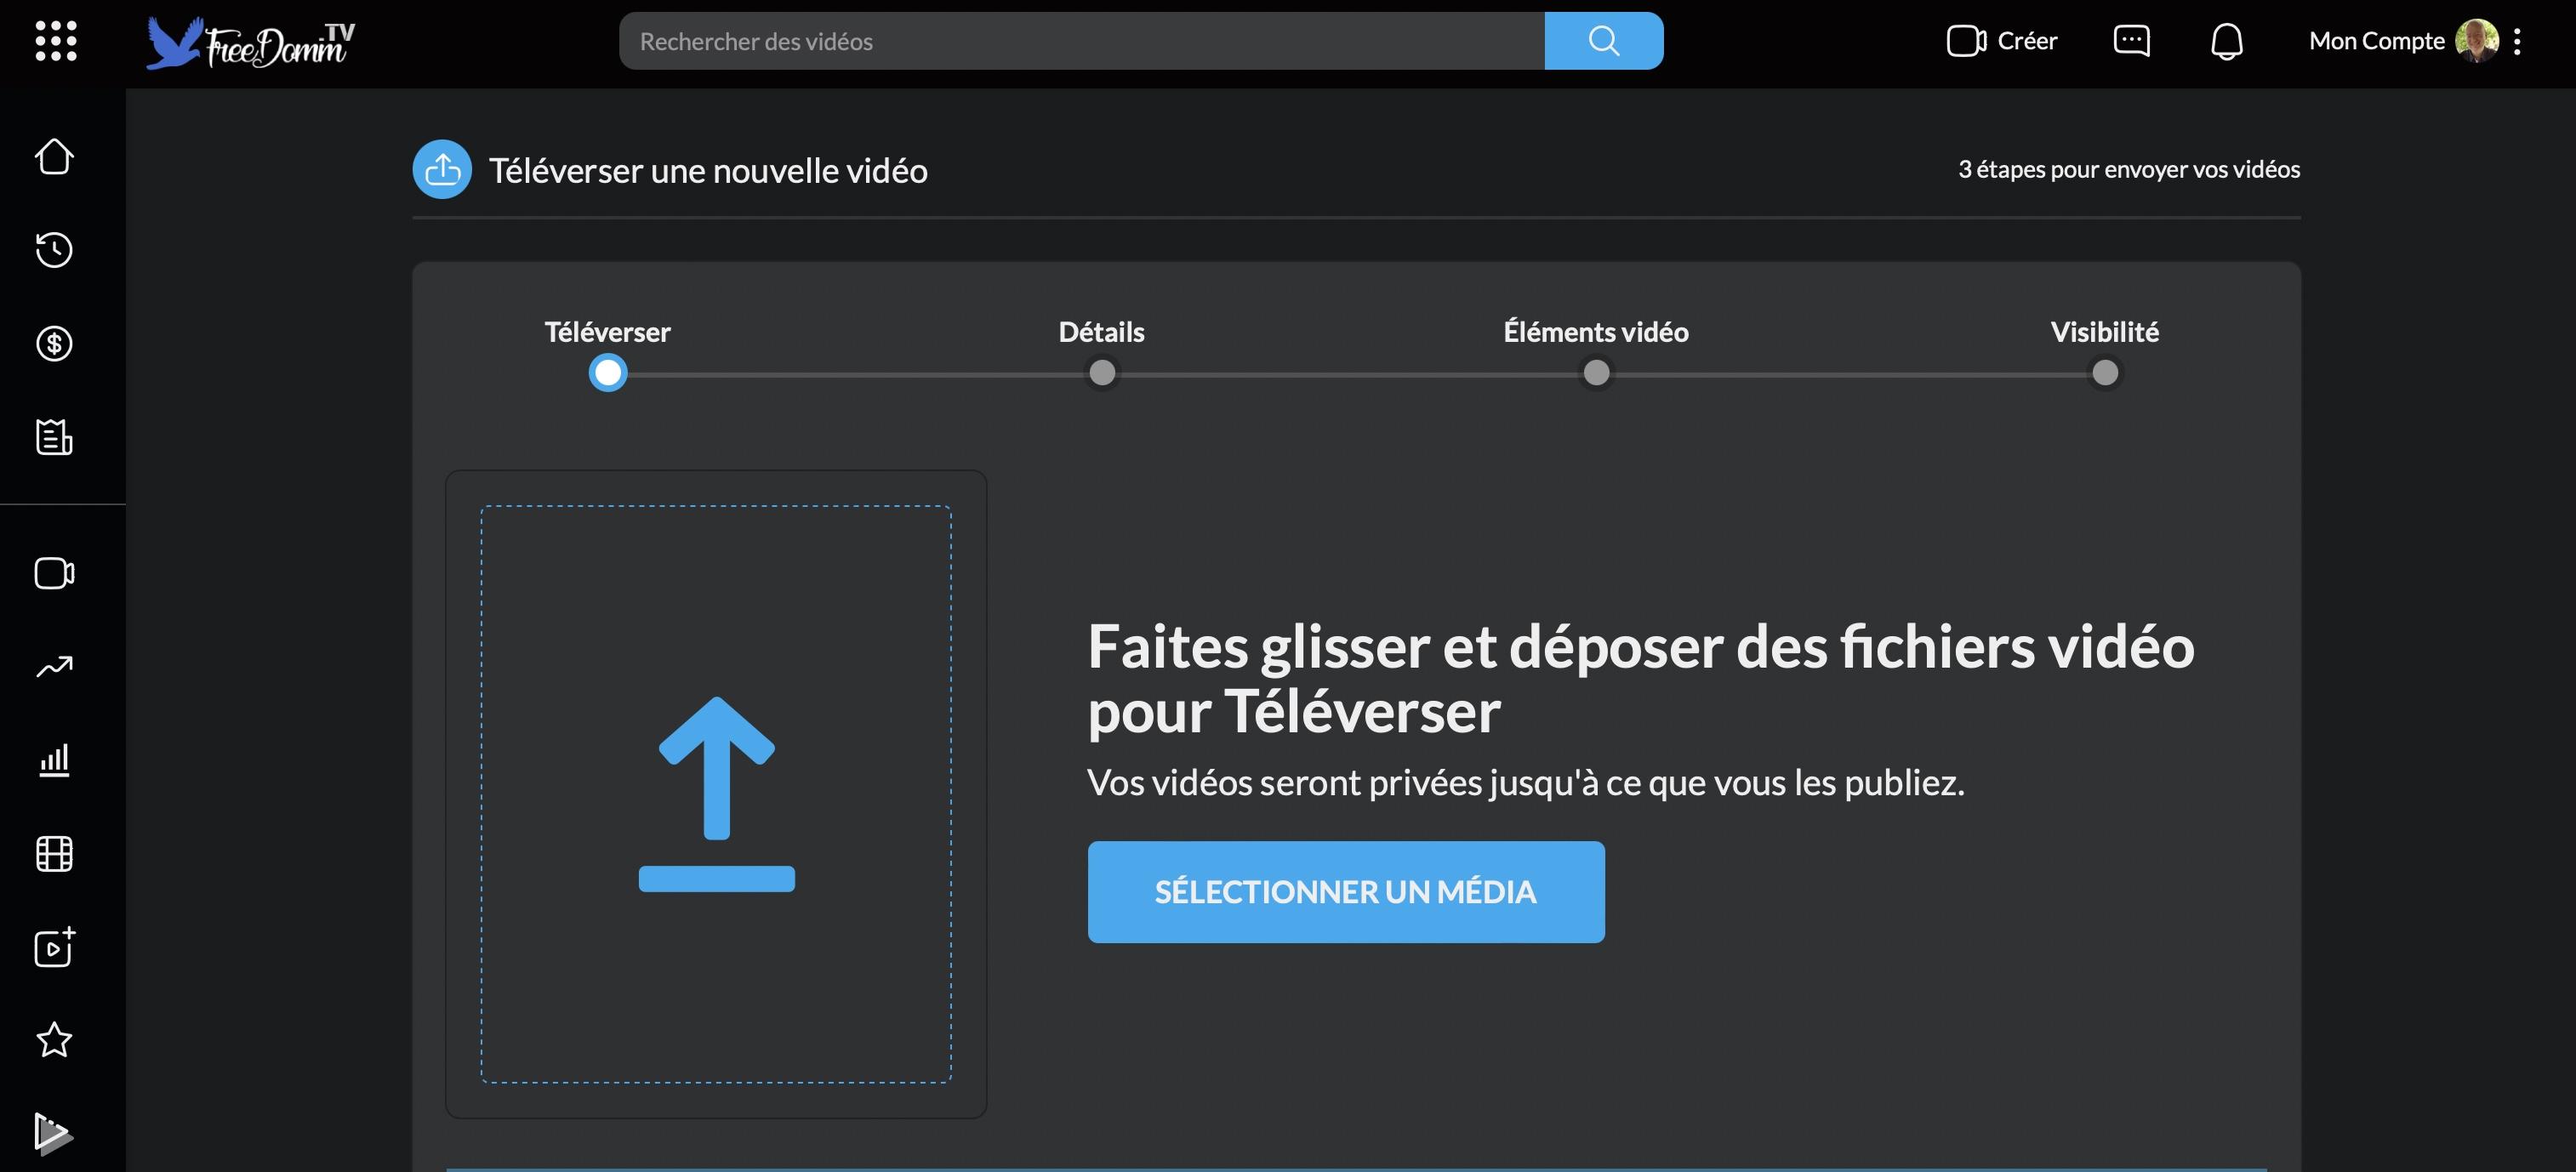Expand the three-dot account options menu
The width and height of the screenshot is (2576, 1172).
pos(2517,41)
